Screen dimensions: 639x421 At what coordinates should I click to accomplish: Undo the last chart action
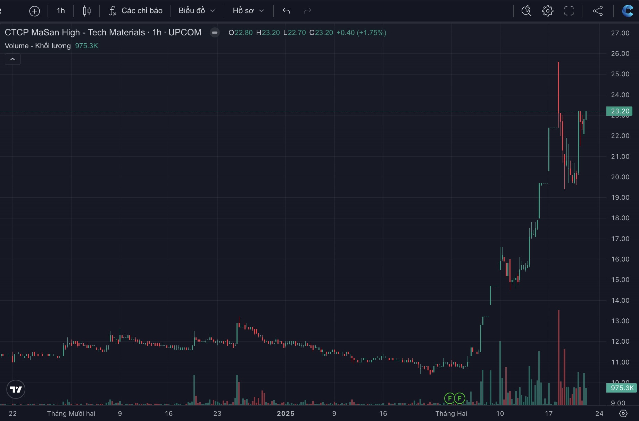(287, 11)
